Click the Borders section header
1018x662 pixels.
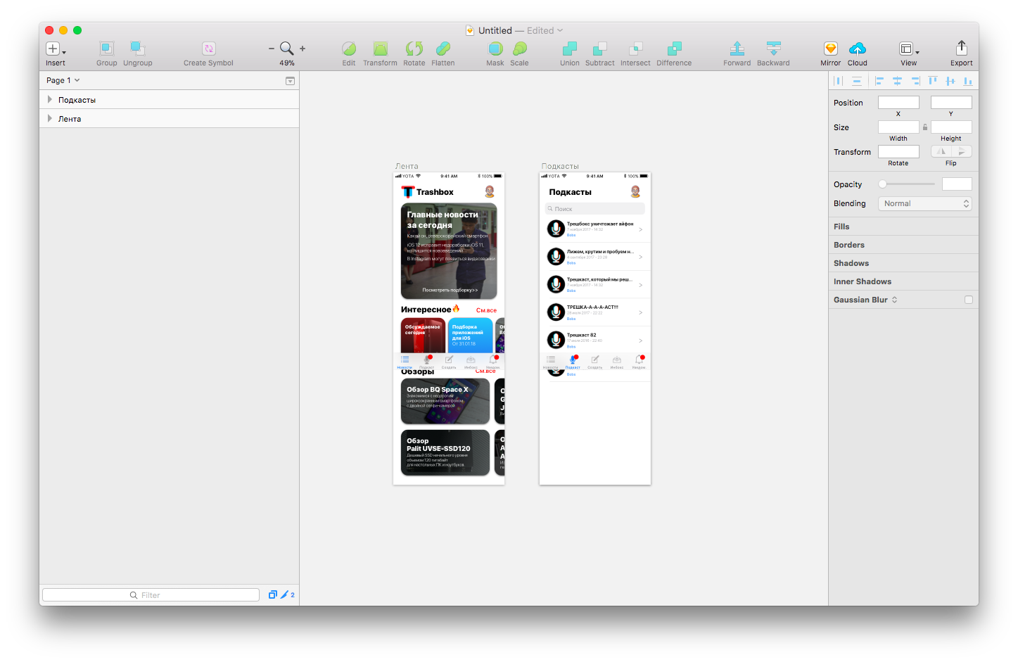tap(849, 245)
